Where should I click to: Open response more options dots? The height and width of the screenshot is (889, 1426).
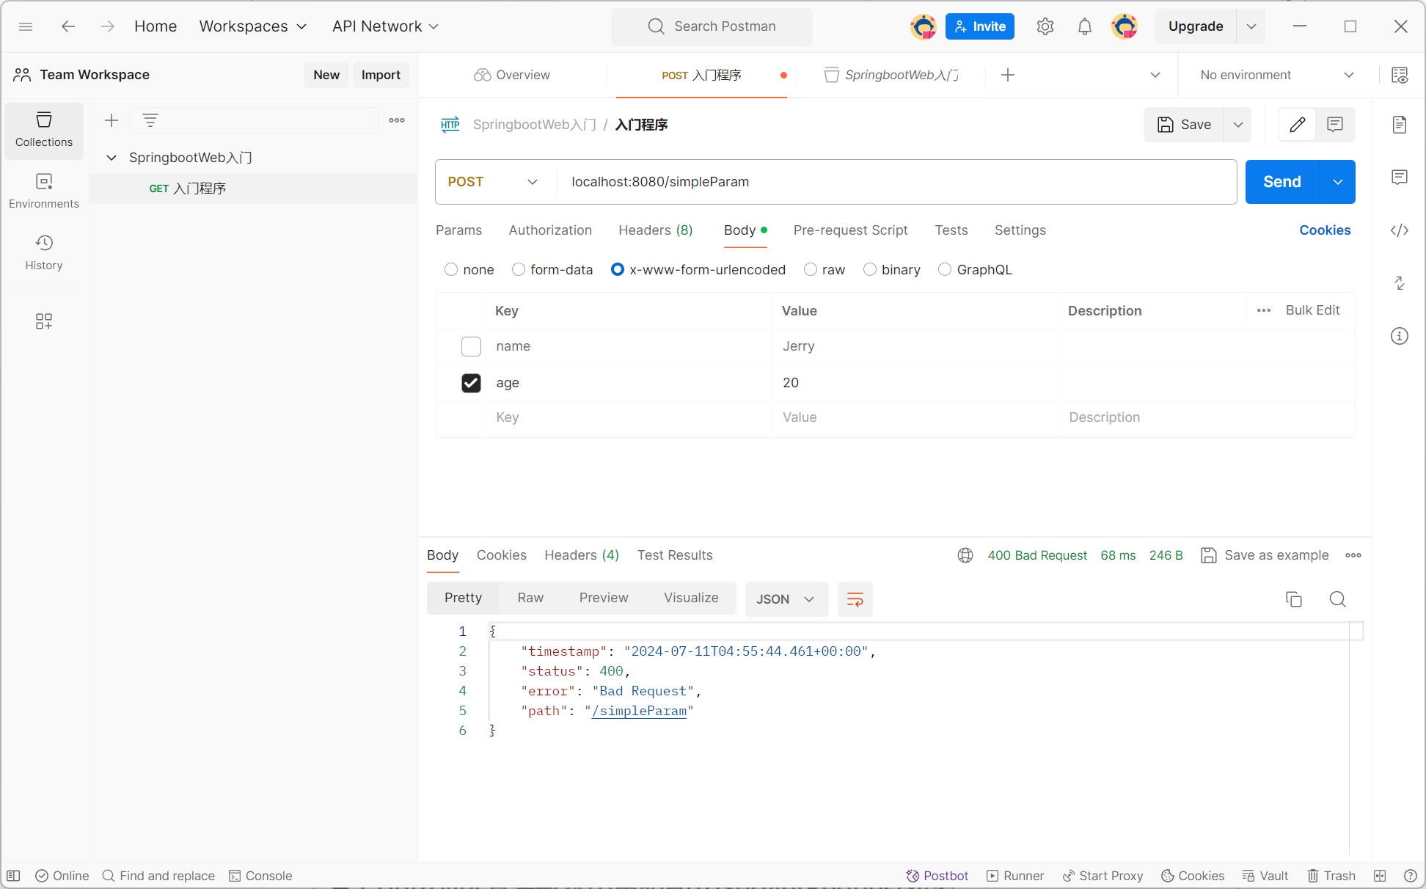[x=1353, y=555]
